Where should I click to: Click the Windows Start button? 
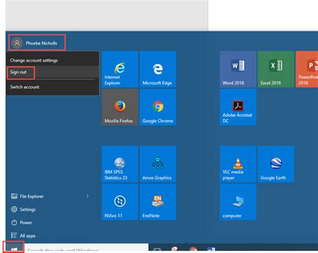pyautogui.click(x=14, y=248)
